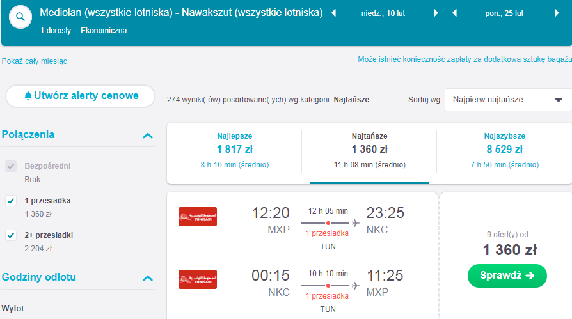The width and height of the screenshot is (572, 319).
Task: Click the outbound arrival time 23:25
Action: [385, 213]
